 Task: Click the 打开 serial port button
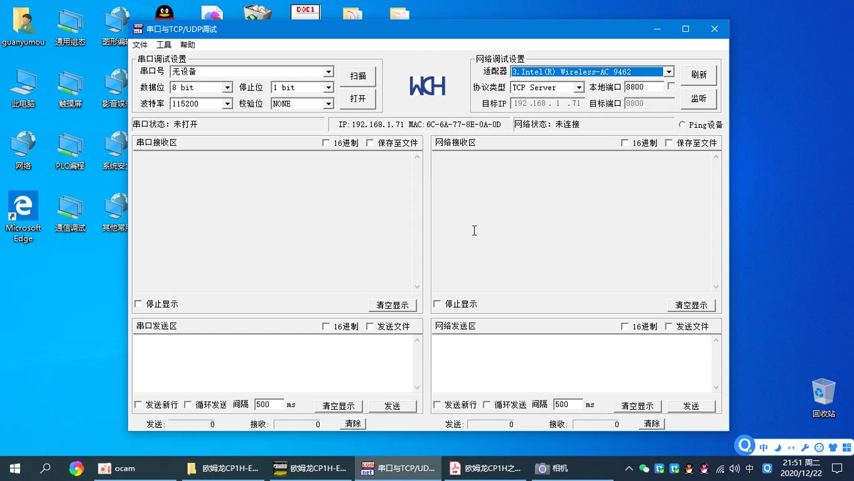coord(358,99)
